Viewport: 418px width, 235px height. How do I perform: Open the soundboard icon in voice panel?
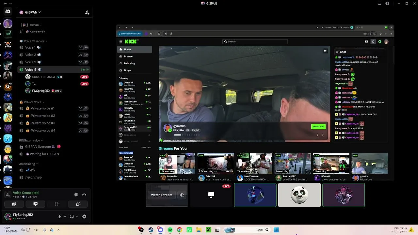pos(78,204)
